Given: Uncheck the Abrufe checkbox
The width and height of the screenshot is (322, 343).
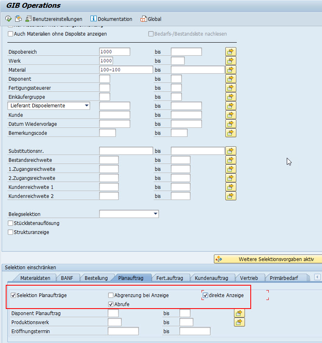Looking at the screenshot, I should (x=111, y=304).
